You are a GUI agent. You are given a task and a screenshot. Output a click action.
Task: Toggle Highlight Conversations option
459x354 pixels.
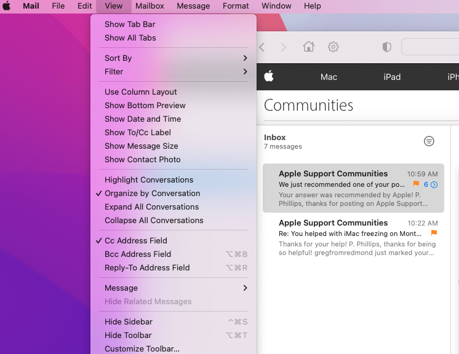[174, 180]
